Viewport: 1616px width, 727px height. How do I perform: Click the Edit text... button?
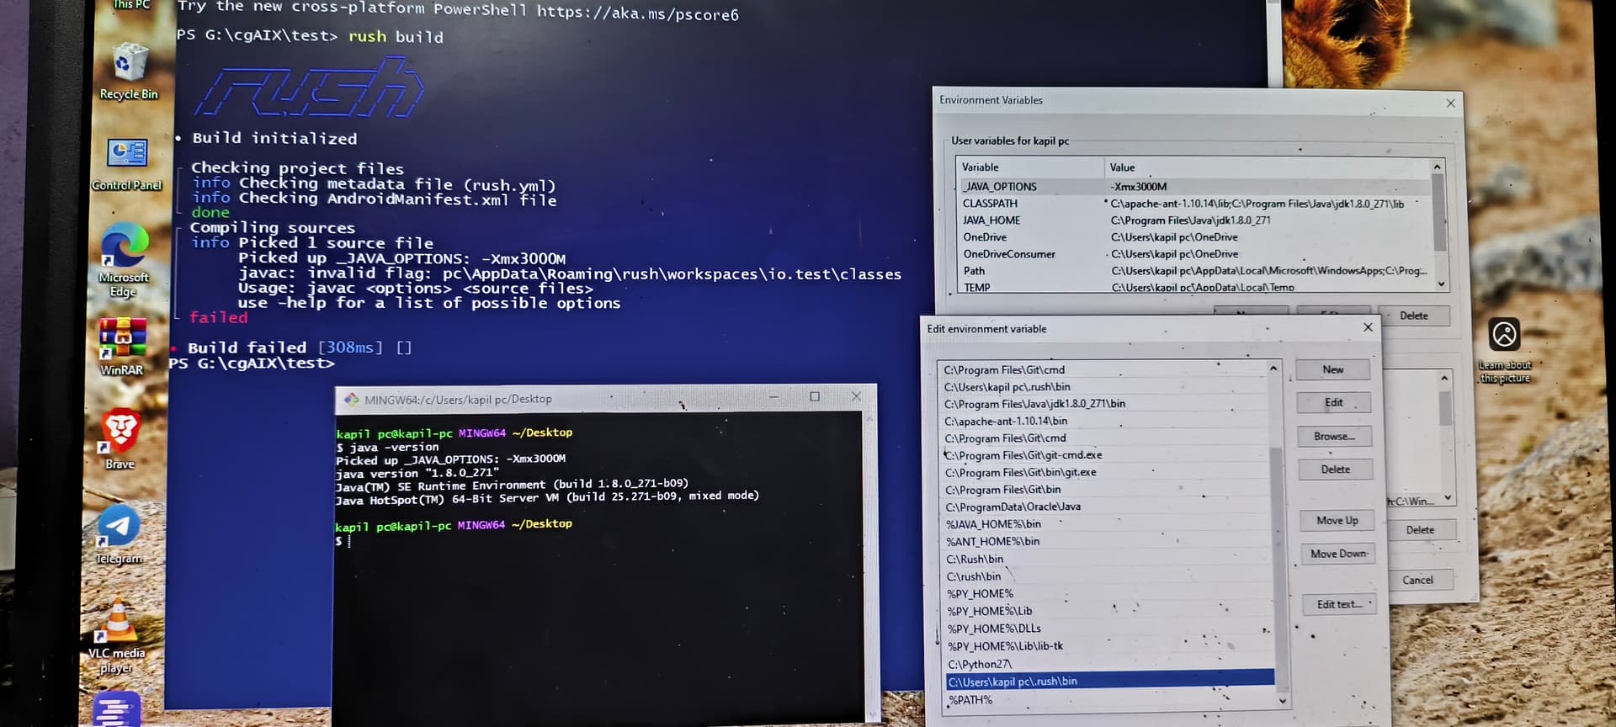1340,604
